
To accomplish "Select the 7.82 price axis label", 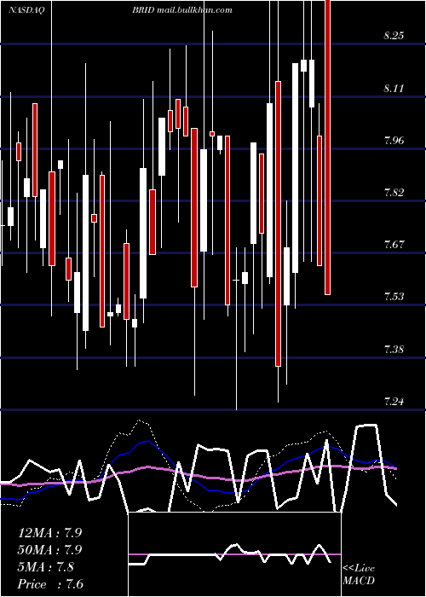I will (x=394, y=192).
